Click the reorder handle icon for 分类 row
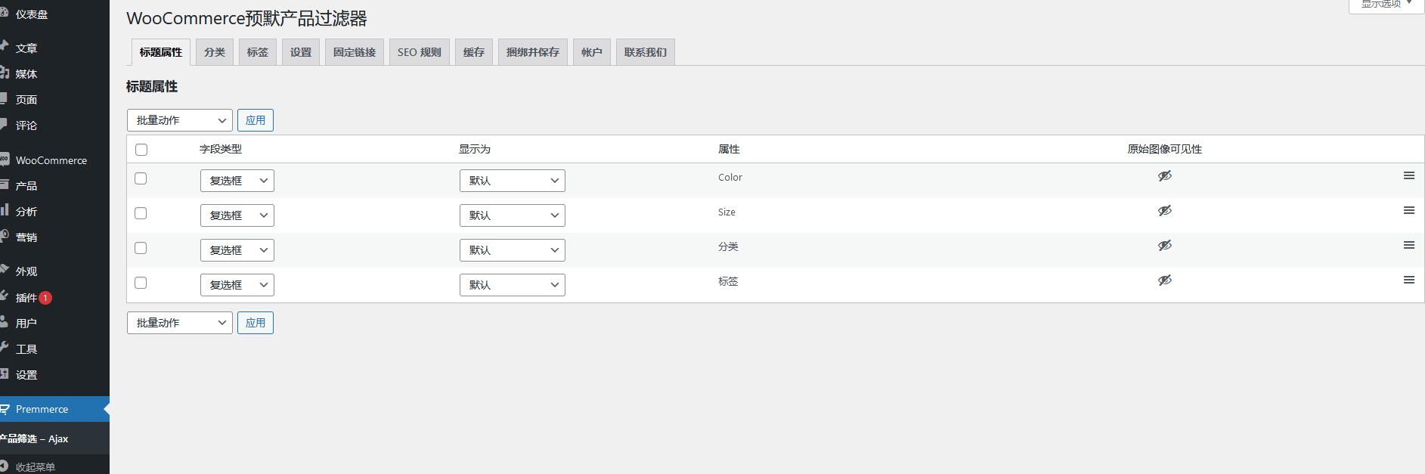The image size is (1425, 474). [x=1408, y=245]
